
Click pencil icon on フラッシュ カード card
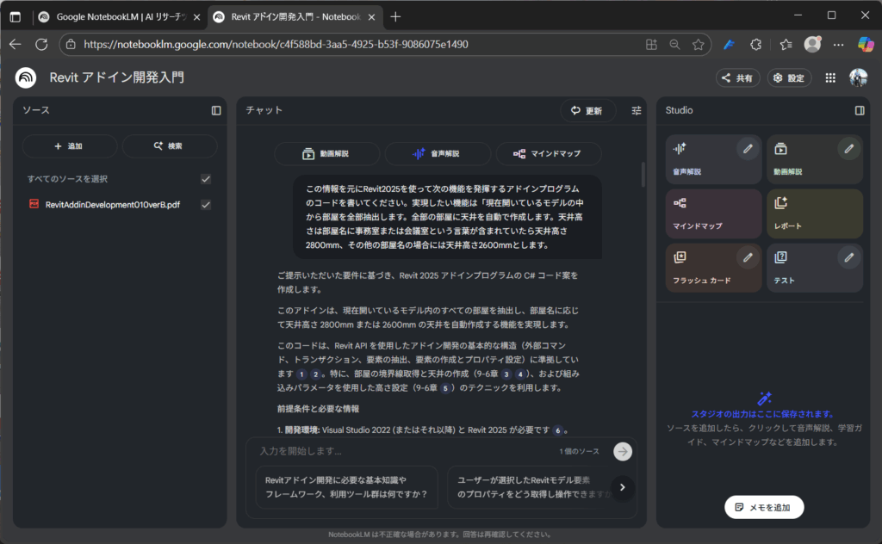coord(748,257)
